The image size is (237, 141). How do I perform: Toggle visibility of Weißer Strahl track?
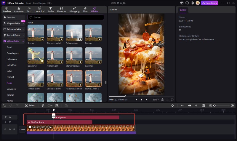[9, 122]
